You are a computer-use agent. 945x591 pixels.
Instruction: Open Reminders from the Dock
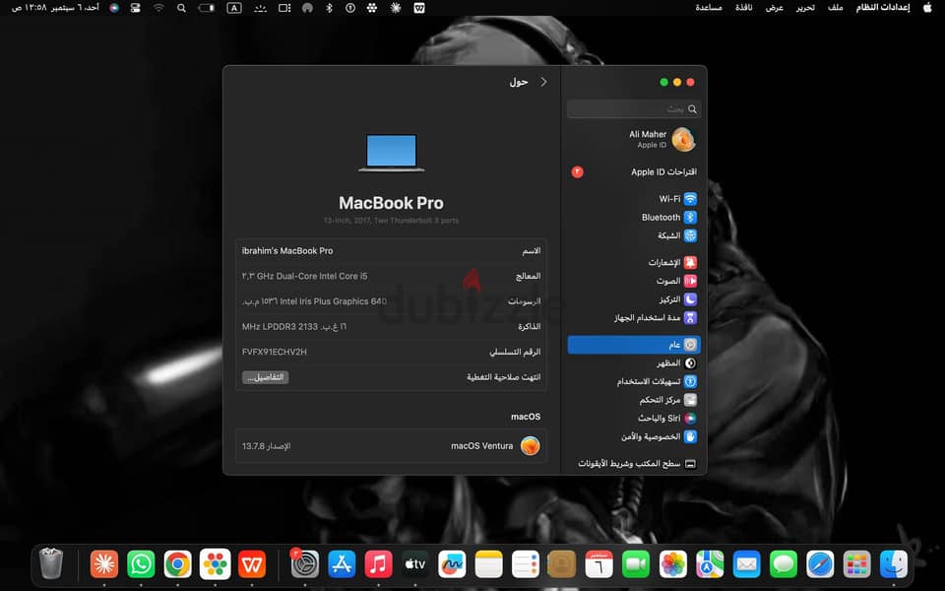[525, 565]
